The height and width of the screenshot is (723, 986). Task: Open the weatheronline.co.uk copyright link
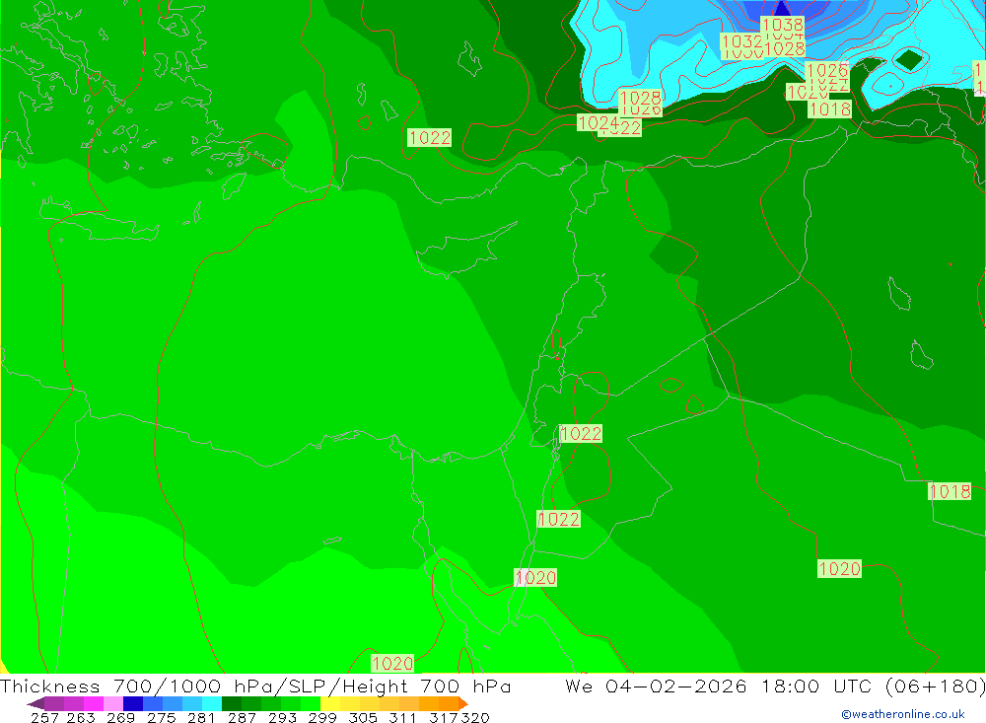click(903, 714)
